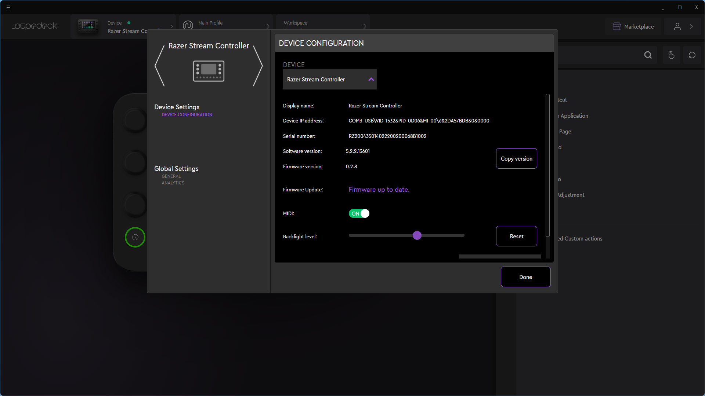
Task: Click the third dial on device preview
Action: pyautogui.click(x=135, y=204)
